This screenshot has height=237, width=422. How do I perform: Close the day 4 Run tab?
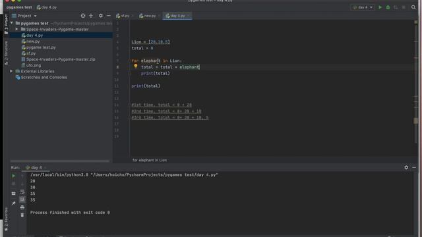tap(45, 167)
